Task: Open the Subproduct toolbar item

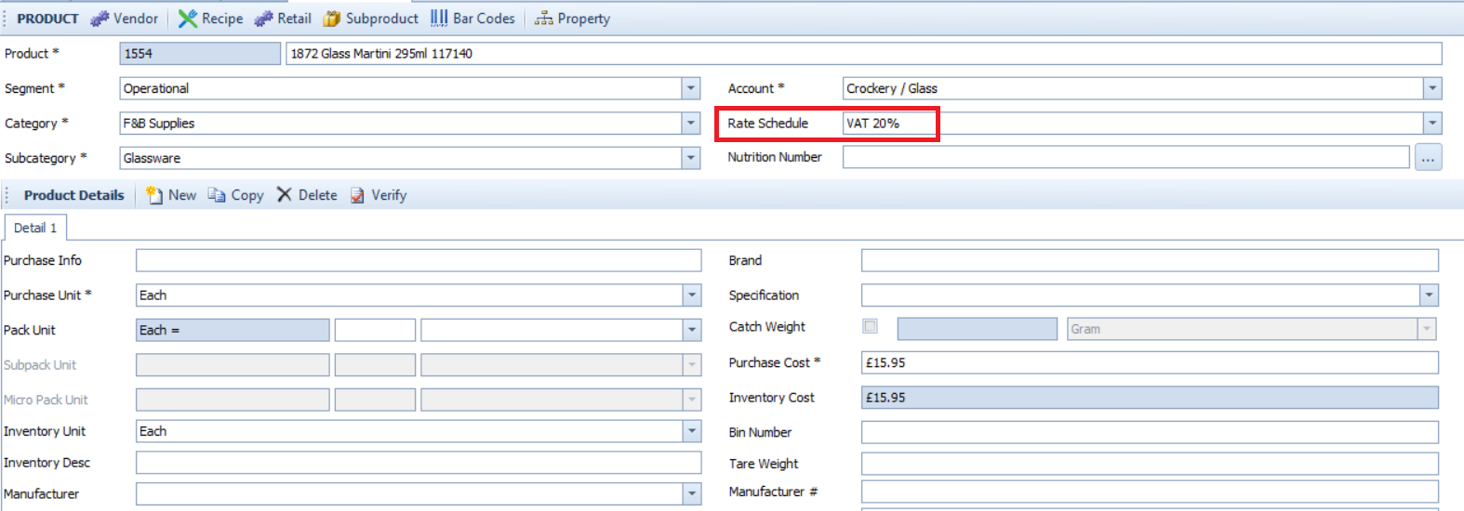Action: [x=370, y=19]
